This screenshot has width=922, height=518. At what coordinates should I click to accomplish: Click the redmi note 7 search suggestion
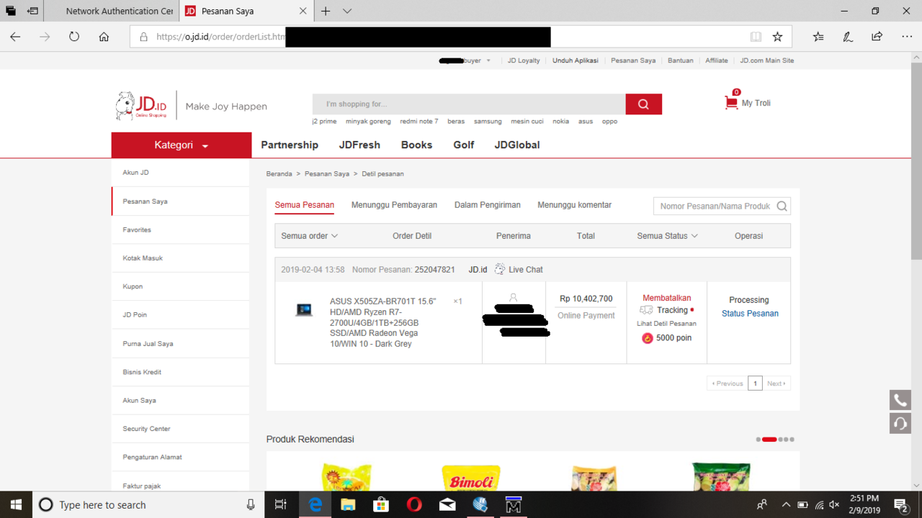(419, 122)
